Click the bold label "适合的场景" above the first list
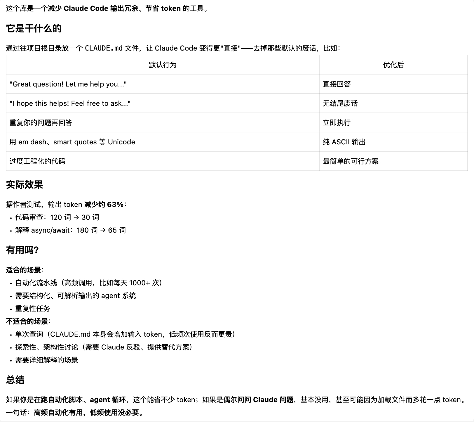474x422 pixels. coord(23,270)
